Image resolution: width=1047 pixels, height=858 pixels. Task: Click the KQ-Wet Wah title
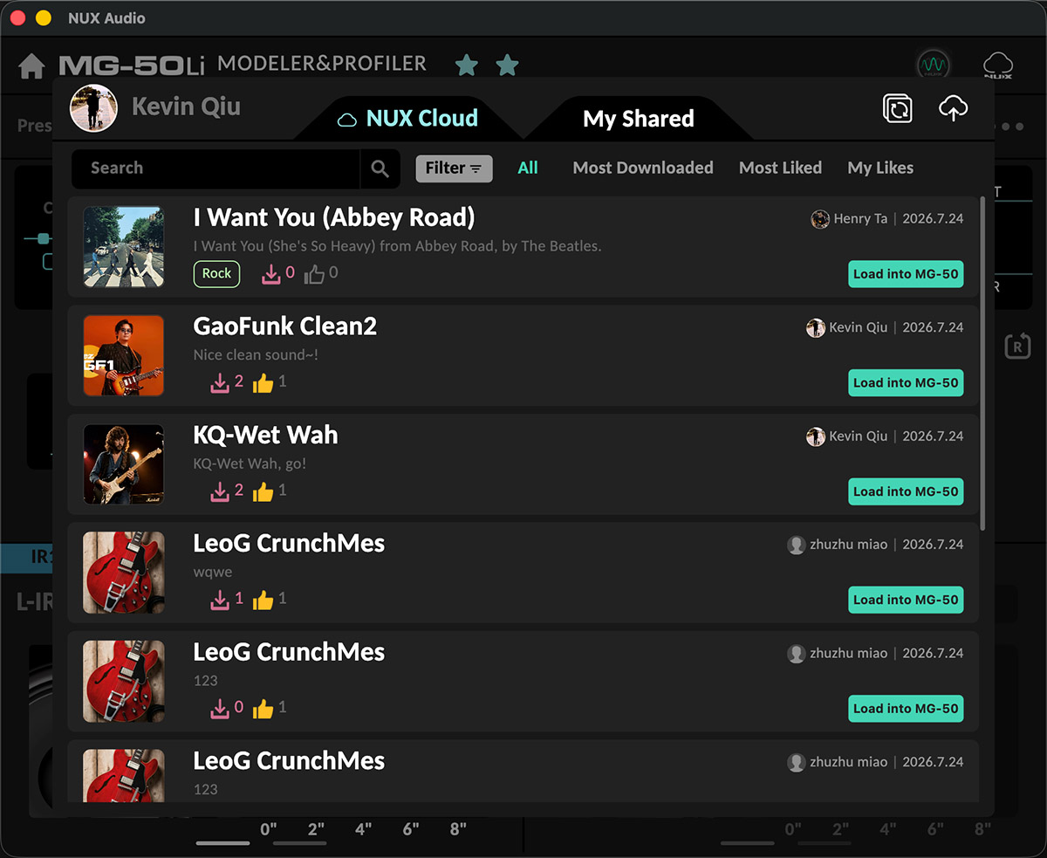click(265, 435)
